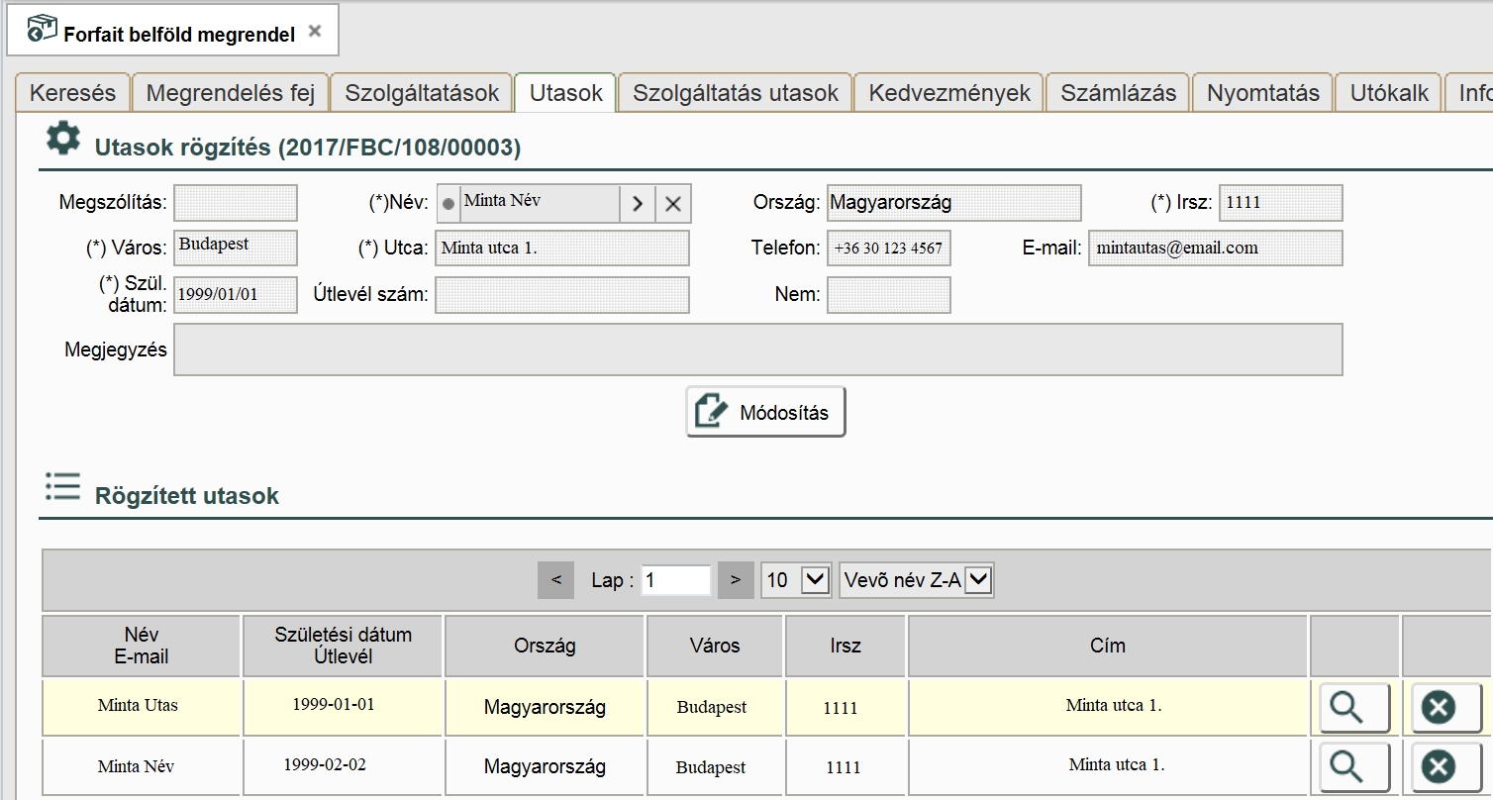Open the Vevő név Z-A sort dropdown

coord(916,580)
